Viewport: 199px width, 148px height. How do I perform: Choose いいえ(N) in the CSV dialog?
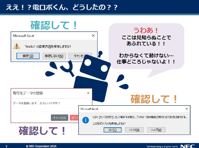134,130
